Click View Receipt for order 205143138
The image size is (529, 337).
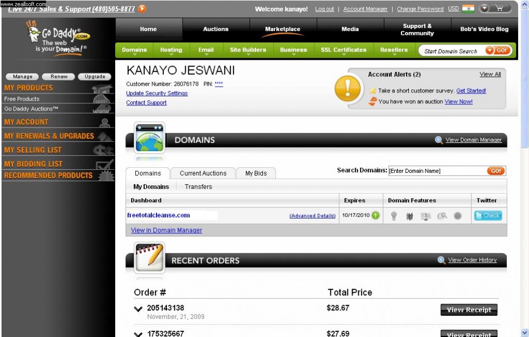(469, 309)
